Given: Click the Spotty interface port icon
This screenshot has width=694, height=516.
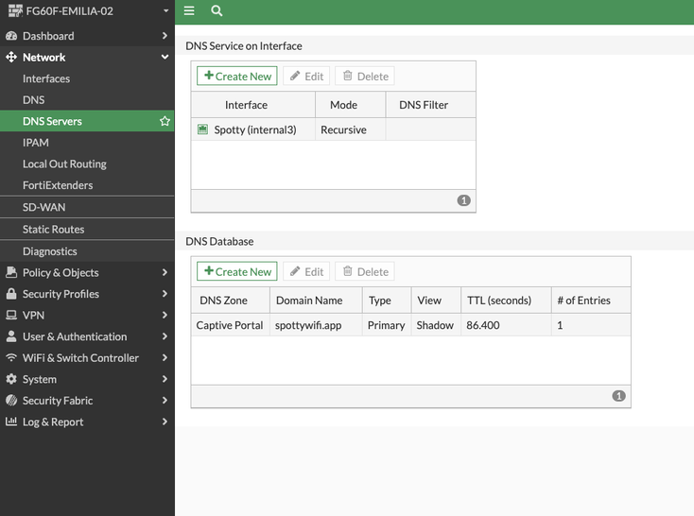Looking at the screenshot, I should pyautogui.click(x=202, y=129).
